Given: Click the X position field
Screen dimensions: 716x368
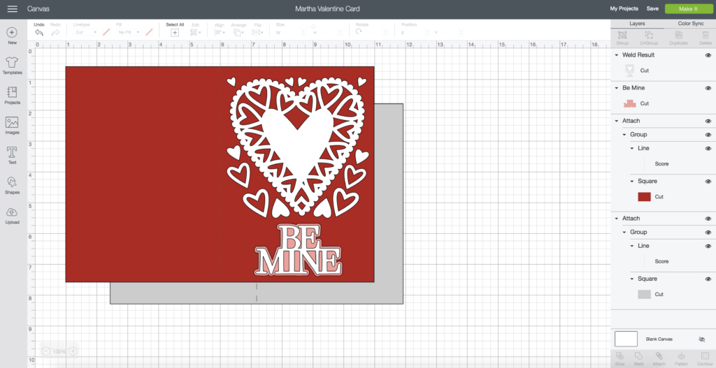Looking at the screenshot, I should coord(417,32).
